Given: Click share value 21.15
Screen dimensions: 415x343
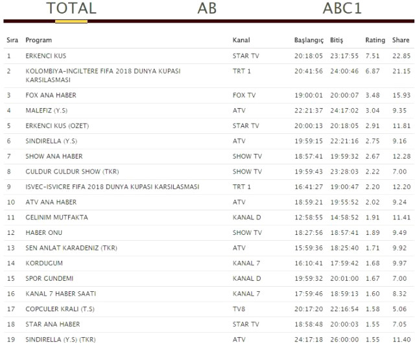Looking at the screenshot, I should [x=401, y=71].
